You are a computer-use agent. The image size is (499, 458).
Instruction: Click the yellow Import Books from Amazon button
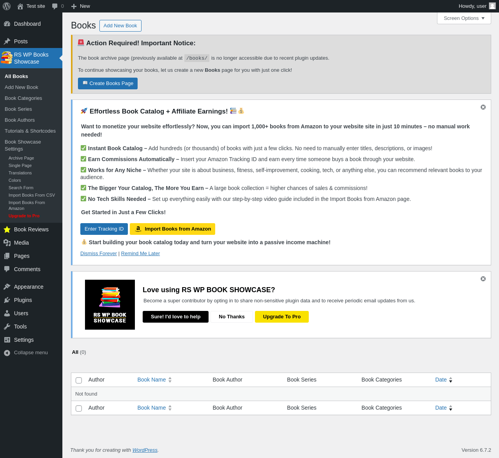[172, 229]
